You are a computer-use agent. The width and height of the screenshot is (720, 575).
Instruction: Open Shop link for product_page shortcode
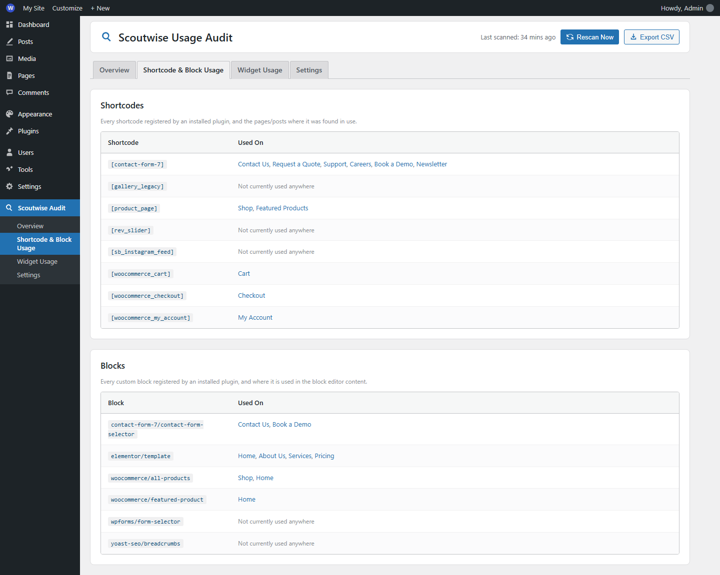coord(245,208)
